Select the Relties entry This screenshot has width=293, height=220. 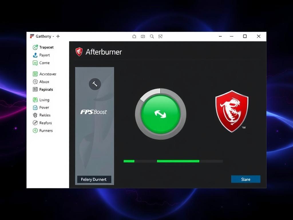[45, 115]
